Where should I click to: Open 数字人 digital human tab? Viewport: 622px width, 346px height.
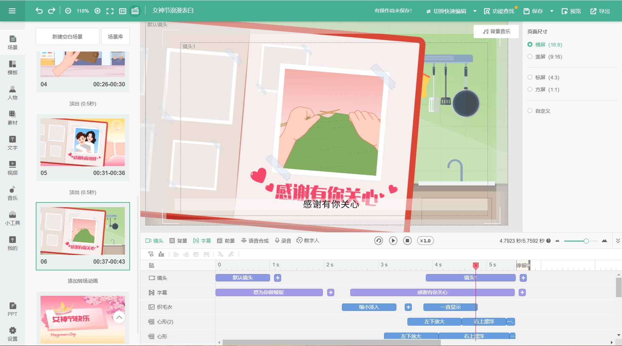[x=308, y=241]
